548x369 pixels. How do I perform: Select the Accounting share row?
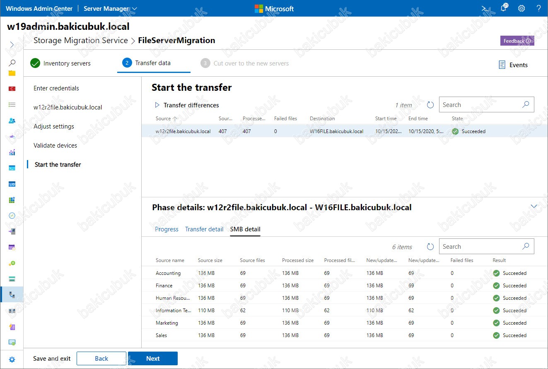point(345,273)
